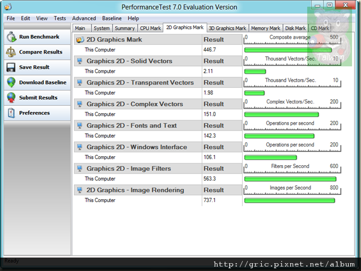Image resolution: width=361 pixels, height=271 pixels.
Task: Click the Preferences clipboard icon
Action: click(11, 113)
